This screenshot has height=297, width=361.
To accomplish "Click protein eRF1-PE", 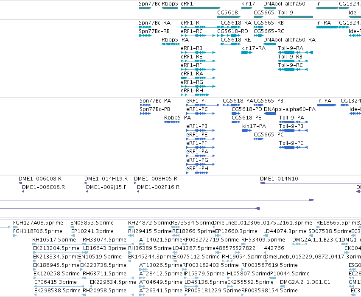I will pyautogui.click(x=197, y=135).
